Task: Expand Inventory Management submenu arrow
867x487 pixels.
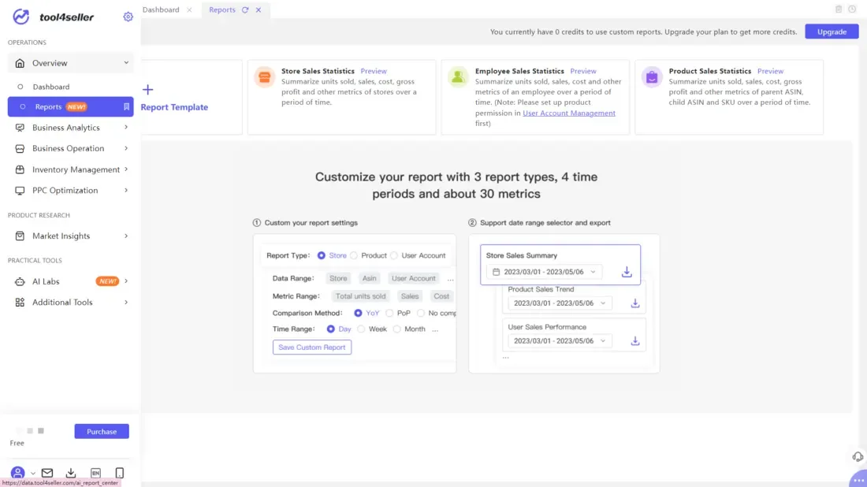Action: [126, 169]
